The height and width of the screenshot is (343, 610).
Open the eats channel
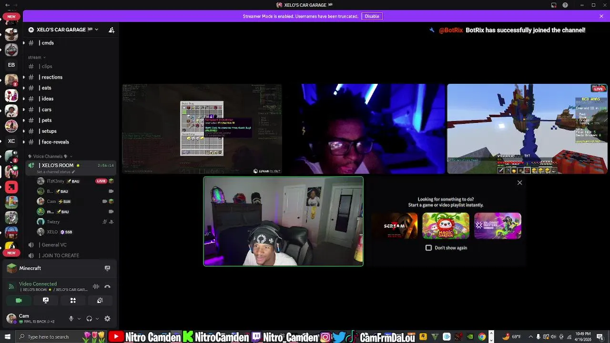[x=71, y=88]
